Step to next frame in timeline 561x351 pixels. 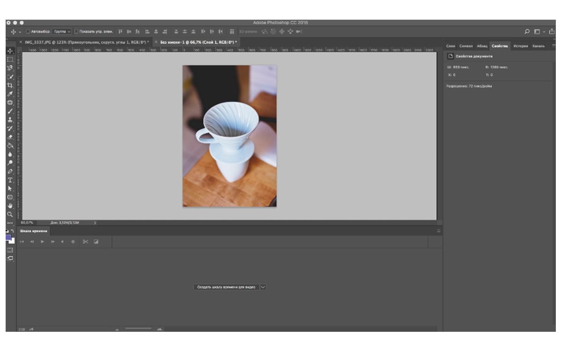[x=53, y=241]
